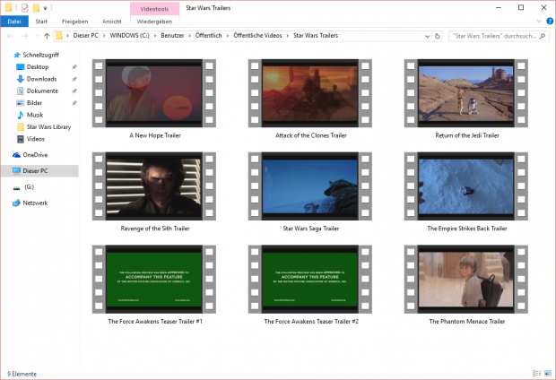Select Netzwerk in the navigation pane
The width and height of the screenshot is (556, 380).
pyautogui.click(x=35, y=203)
